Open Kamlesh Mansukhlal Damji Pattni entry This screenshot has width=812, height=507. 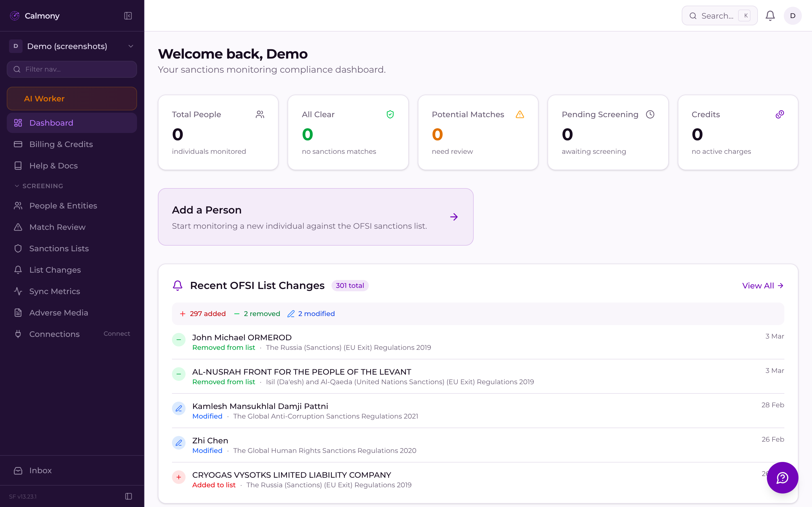click(x=478, y=411)
